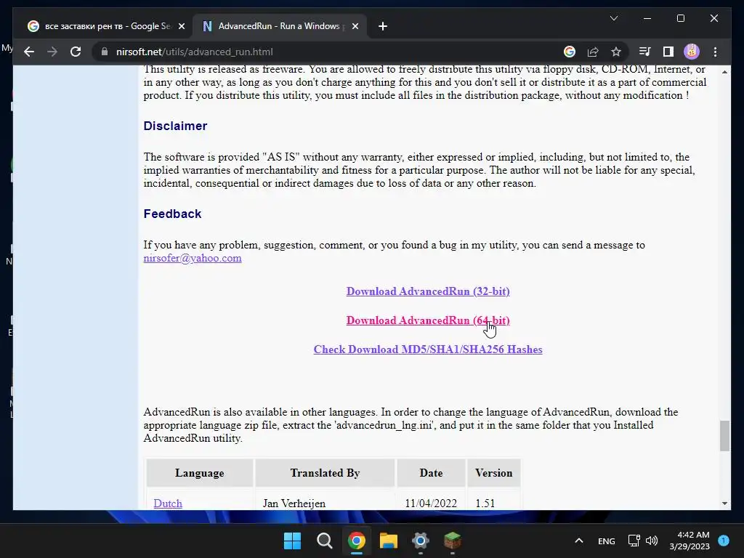Click the Translated By column header
The height and width of the screenshot is (558, 744).
pyautogui.click(x=325, y=472)
